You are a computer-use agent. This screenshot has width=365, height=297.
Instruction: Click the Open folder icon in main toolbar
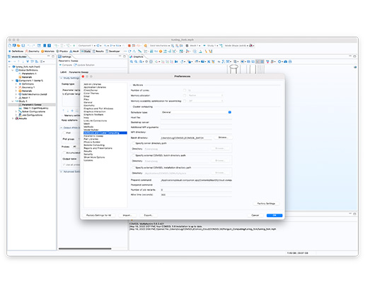coord(18,45)
